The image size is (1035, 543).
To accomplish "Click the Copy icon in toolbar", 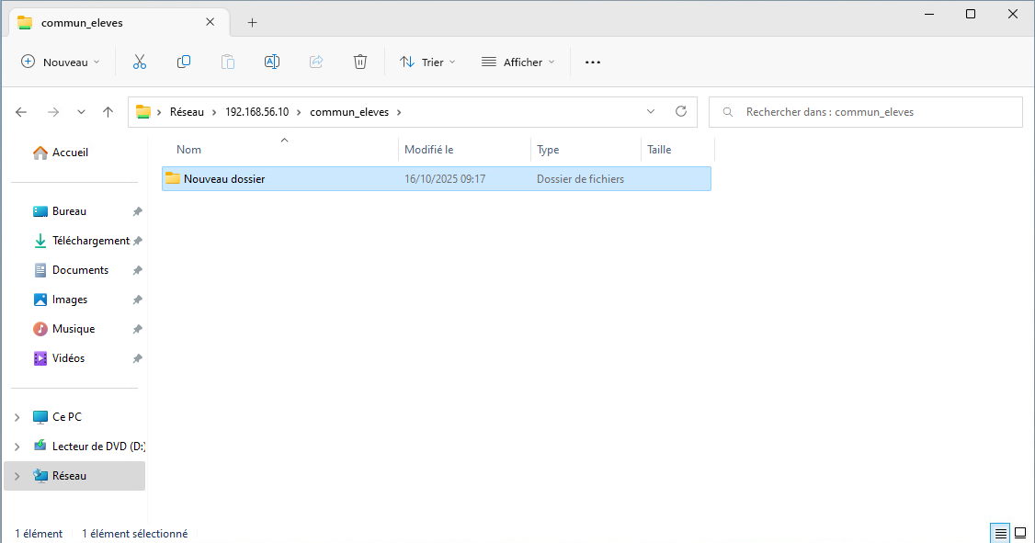I will coord(184,62).
